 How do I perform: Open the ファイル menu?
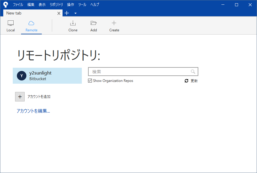pyautogui.click(x=18, y=4)
